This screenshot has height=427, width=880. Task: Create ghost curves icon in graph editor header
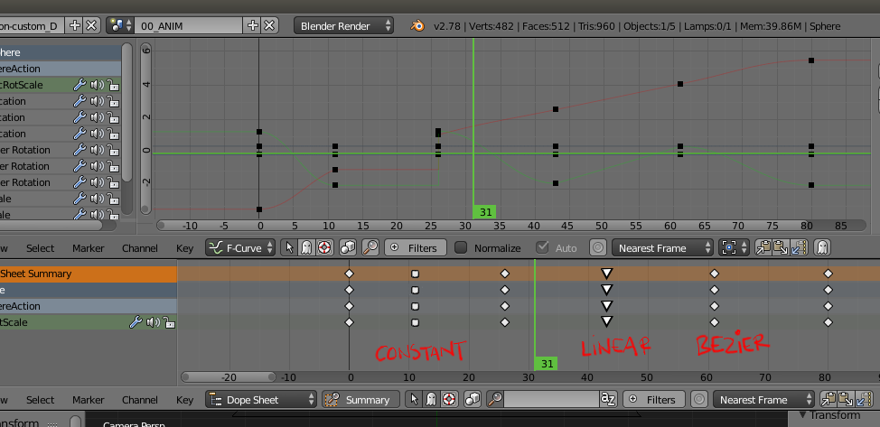coord(822,247)
